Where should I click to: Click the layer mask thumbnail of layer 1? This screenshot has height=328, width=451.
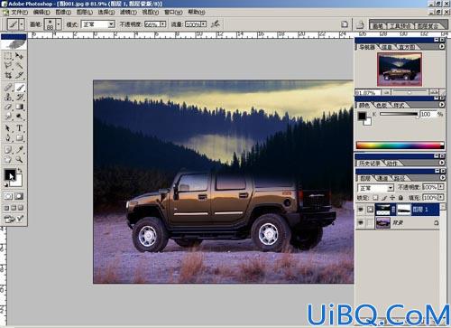(404, 210)
